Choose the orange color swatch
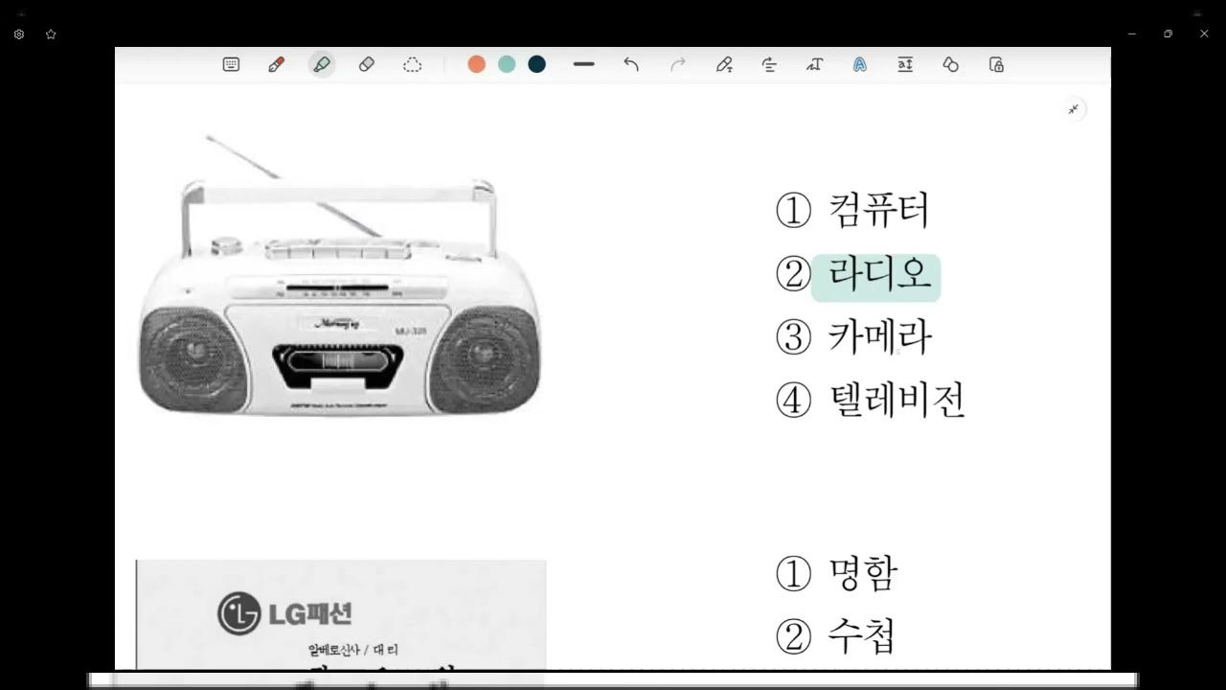The image size is (1226, 690). pos(476,64)
